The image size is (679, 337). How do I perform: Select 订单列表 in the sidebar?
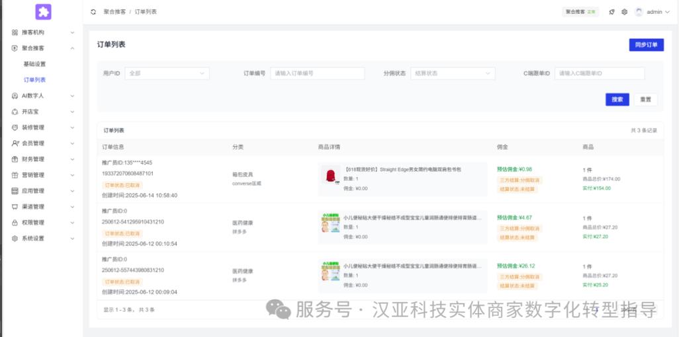tap(34, 80)
